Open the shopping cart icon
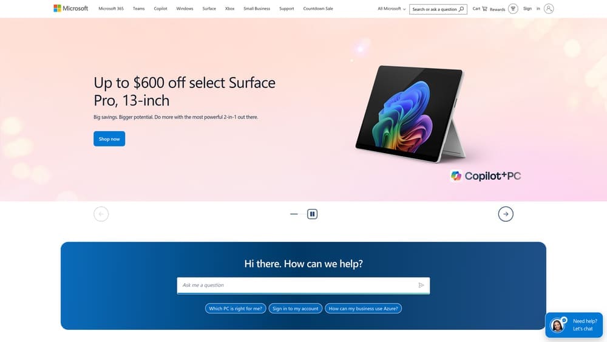Screen dimensions: 607x342 tap(484, 9)
